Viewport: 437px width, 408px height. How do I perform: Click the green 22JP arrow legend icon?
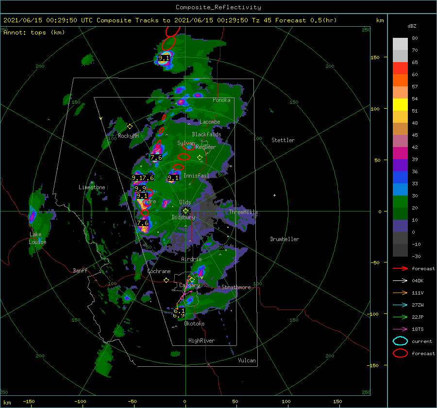point(400,317)
